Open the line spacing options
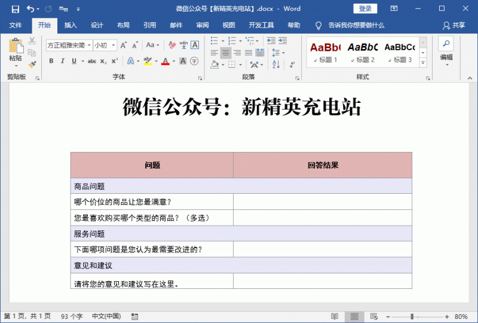478x323 pixels. (x=278, y=53)
